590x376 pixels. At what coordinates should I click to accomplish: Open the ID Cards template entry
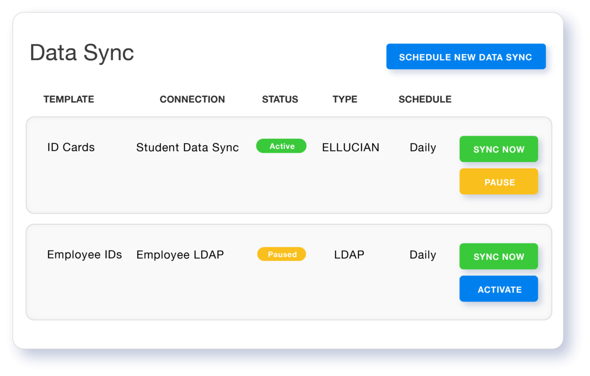tap(71, 147)
